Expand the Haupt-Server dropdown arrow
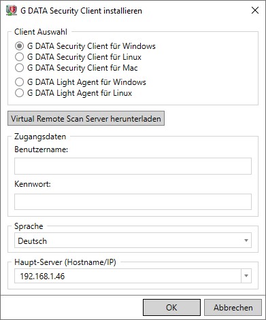This screenshot has width=266, height=320. tap(246, 276)
